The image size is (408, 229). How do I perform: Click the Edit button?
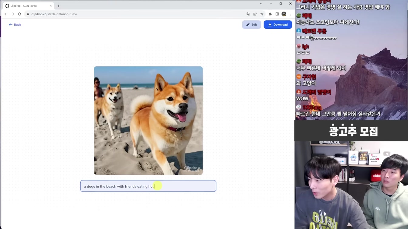[x=251, y=25]
